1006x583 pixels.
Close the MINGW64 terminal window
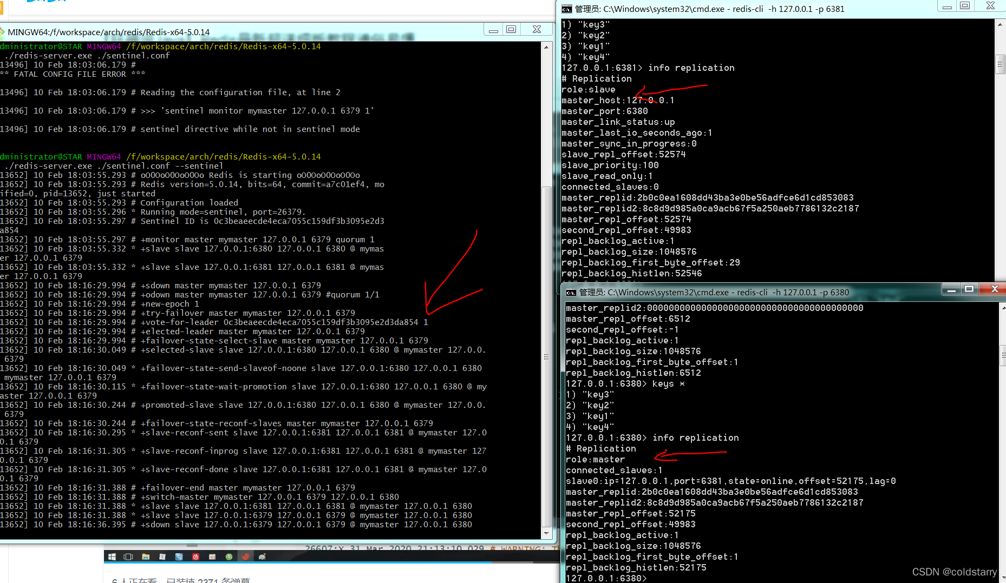tap(537, 29)
